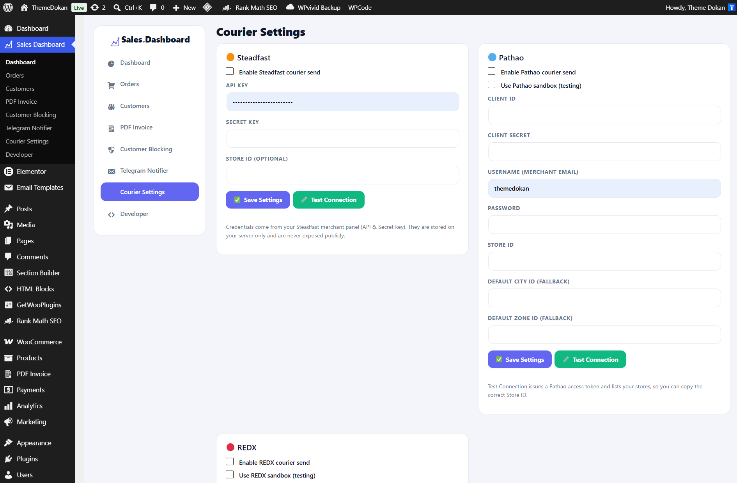The width and height of the screenshot is (737, 483).
Task: Open PDF Invoice in Sales Dashboard panel
Action: tap(150, 127)
